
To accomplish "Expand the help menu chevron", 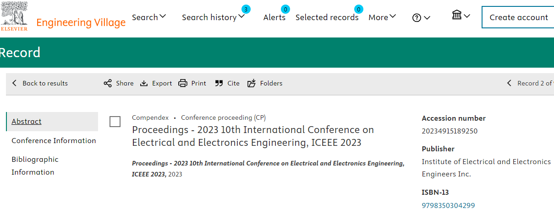I will tap(427, 18).
